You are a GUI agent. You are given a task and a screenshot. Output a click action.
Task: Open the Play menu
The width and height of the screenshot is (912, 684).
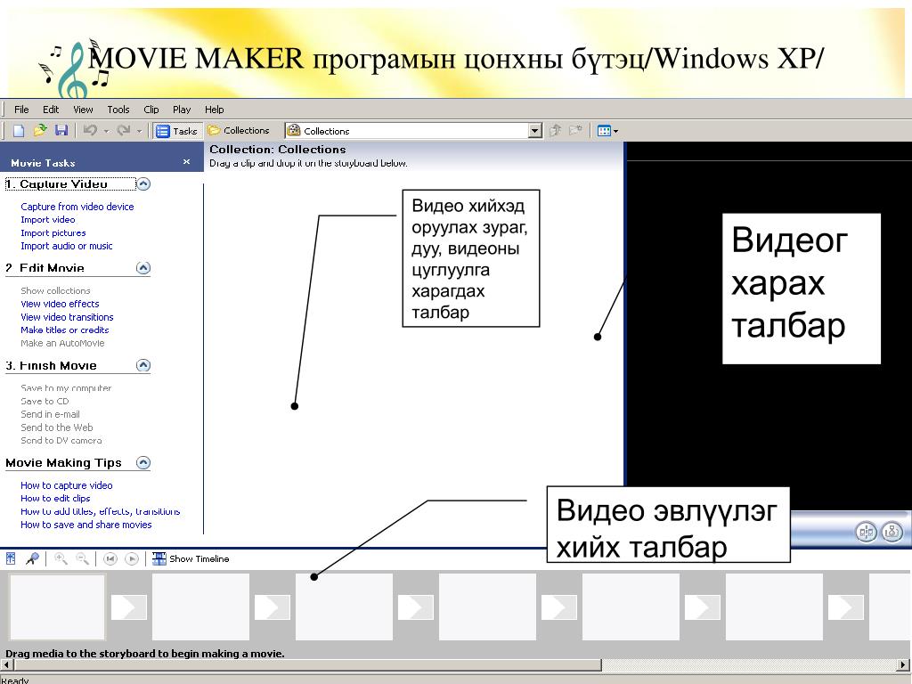(182, 110)
